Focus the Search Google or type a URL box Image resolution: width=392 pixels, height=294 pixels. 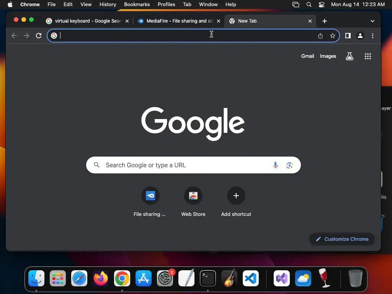tap(193, 165)
